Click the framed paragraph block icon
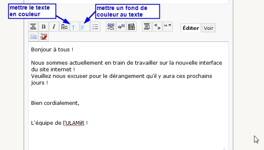The height and width of the screenshot is (150, 264). coord(147,27)
